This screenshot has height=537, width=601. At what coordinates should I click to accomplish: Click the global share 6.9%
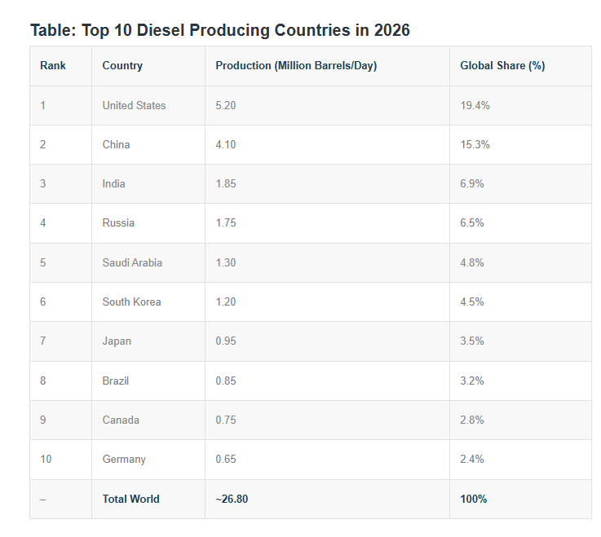coord(472,183)
